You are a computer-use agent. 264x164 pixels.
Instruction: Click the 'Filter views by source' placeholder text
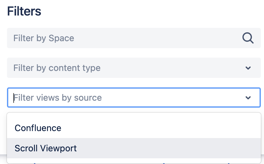tap(58, 98)
